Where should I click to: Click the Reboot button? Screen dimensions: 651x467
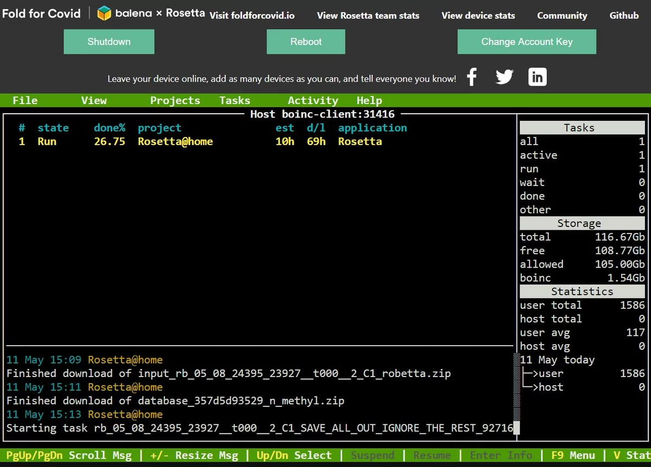pyautogui.click(x=306, y=42)
